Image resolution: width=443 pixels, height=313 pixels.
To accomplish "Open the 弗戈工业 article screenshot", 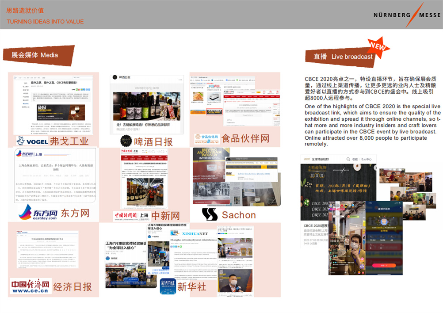I will click(53, 105).
